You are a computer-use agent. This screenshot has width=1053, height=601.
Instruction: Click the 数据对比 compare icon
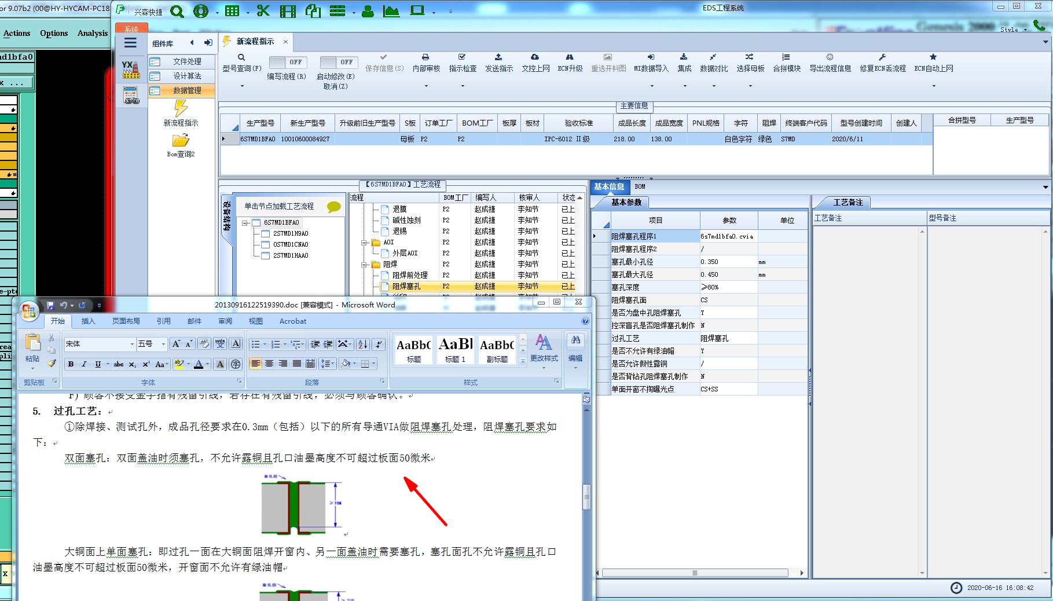(713, 57)
